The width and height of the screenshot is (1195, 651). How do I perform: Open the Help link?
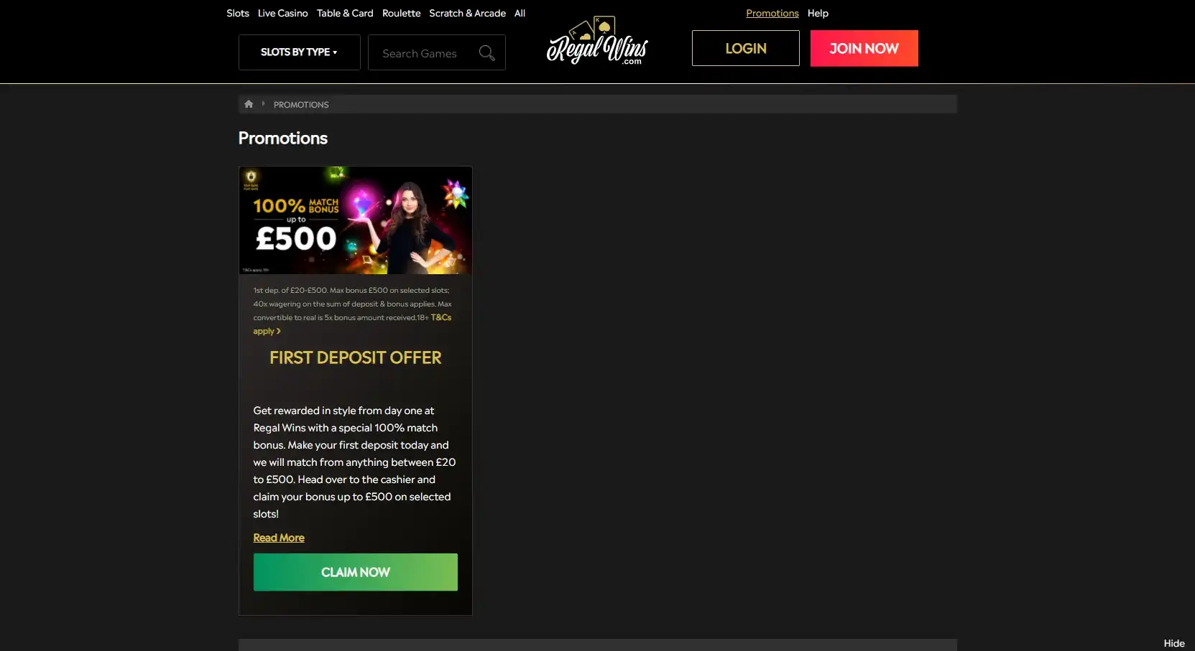click(818, 13)
